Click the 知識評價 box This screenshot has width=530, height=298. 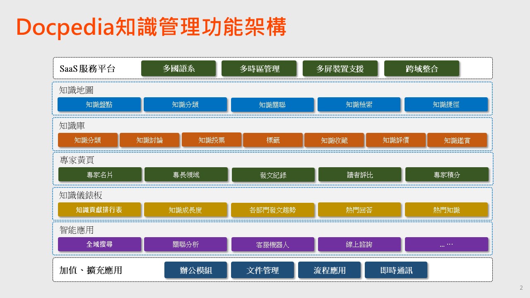click(x=396, y=140)
